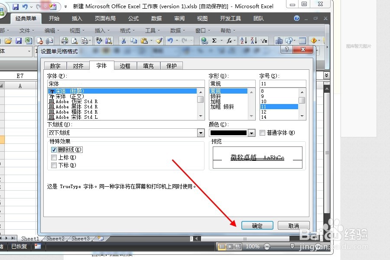390x260 pixels.
Task: Open the 颜色 font color dropdown arrow
Action: pos(251,133)
